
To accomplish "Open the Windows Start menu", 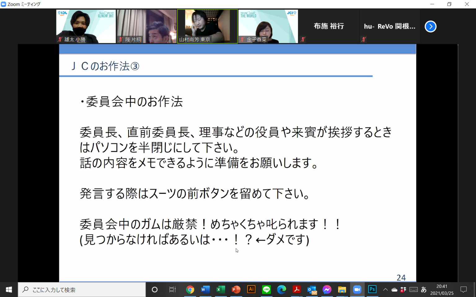I will click(x=9, y=290).
